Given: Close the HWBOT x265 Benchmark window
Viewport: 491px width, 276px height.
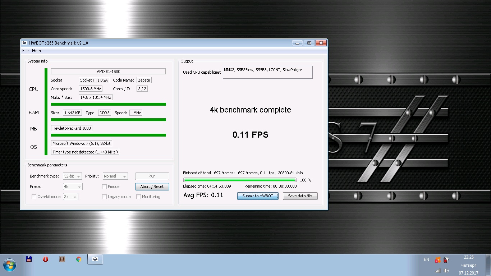Looking at the screenshot, I should (x=321, y=43).
